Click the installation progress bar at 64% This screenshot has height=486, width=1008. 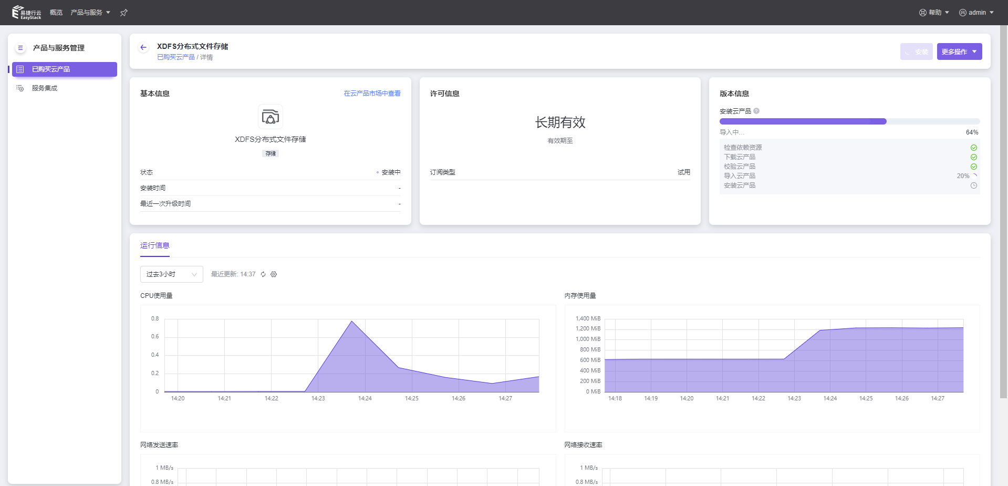click(x=849, y=121)
